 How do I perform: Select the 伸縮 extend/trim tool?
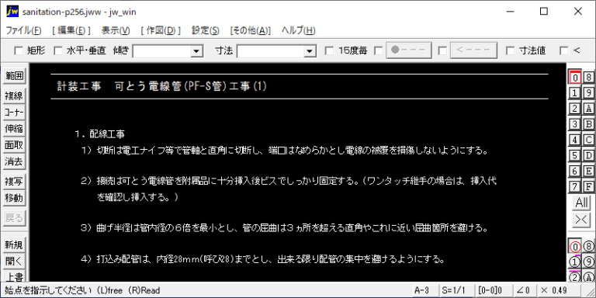[x=14, y=129]
